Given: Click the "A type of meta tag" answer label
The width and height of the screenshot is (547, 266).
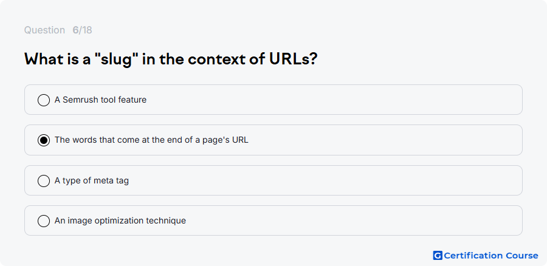Looking at the screenshot, I should [x=92, y=181].
